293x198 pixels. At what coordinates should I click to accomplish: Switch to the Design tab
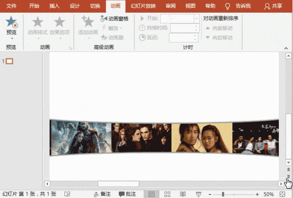(75, 6)
